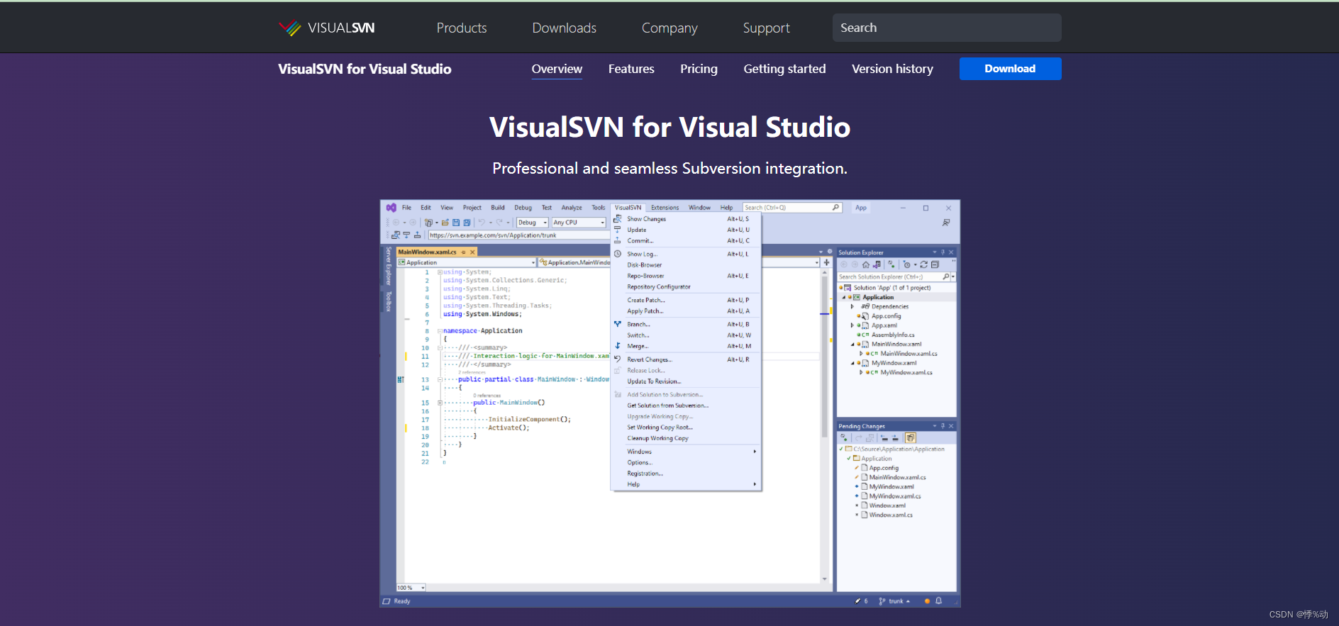The width and height of the screenshot is (1339, 626).
Task: Close the MainWindow.xaml.cs tab
Action: [x=472, y=252]
